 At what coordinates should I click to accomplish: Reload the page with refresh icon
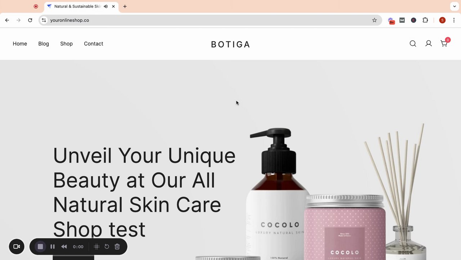[x=30, y=20]
